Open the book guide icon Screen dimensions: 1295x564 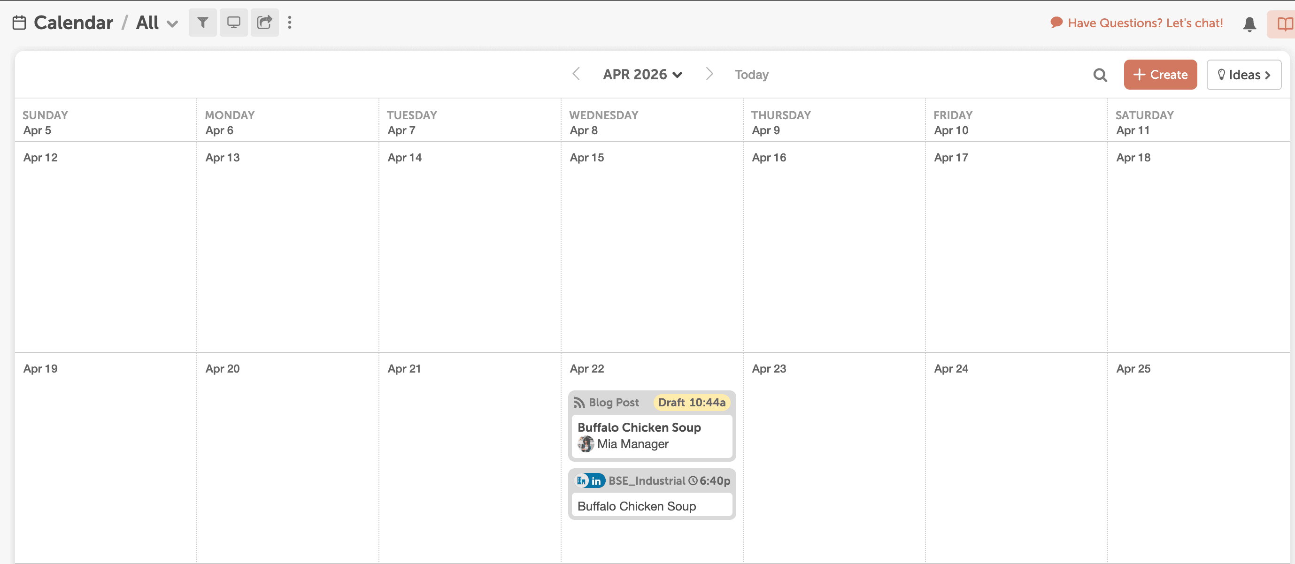[1285, 23]
